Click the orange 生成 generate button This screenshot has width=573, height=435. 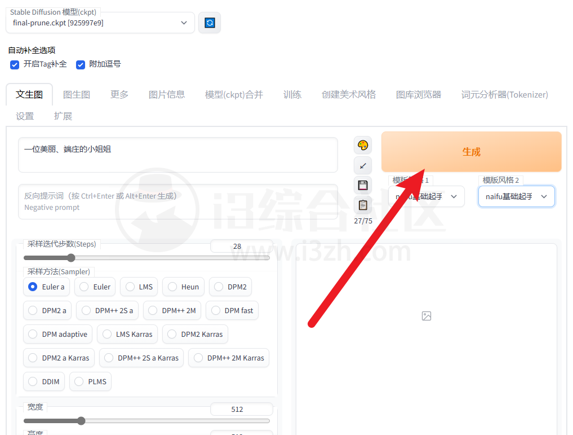tap(472, 152)
